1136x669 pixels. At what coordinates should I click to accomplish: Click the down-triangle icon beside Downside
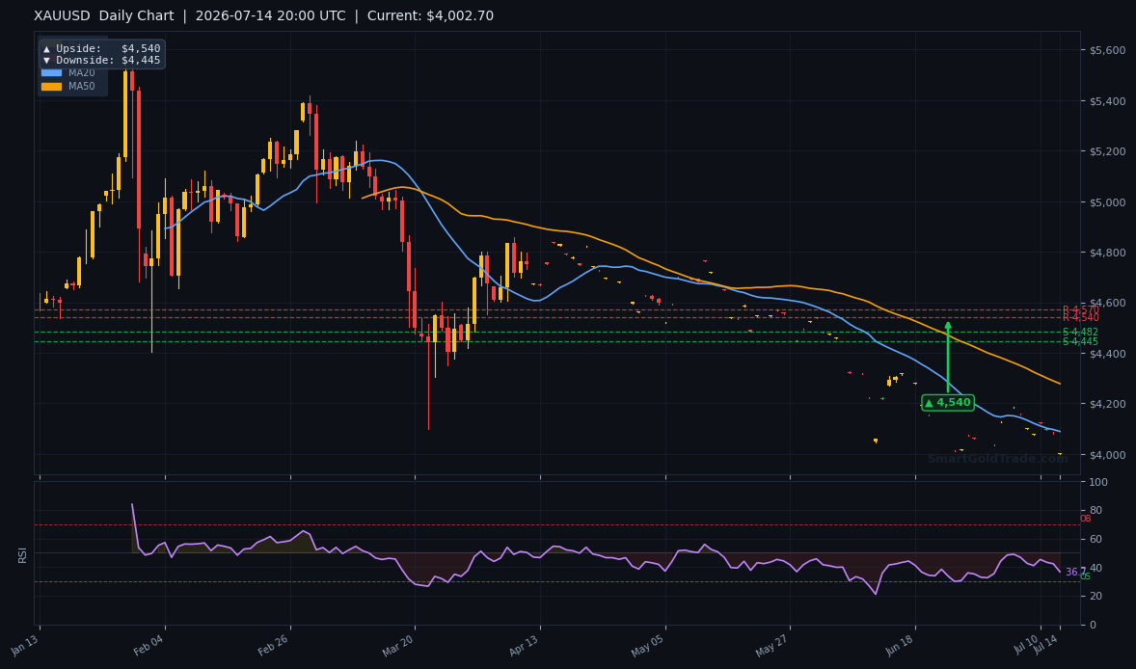click(46, 60)
